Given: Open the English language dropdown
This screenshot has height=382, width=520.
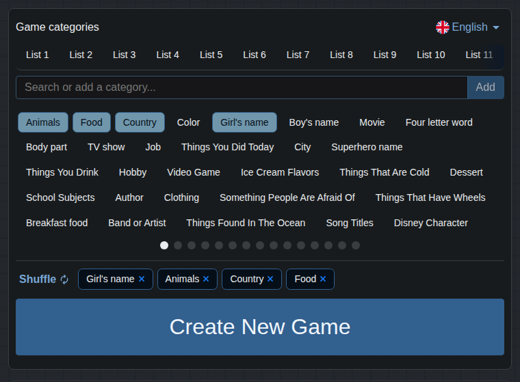Looking at the screenshot, I should pos(467,27).
